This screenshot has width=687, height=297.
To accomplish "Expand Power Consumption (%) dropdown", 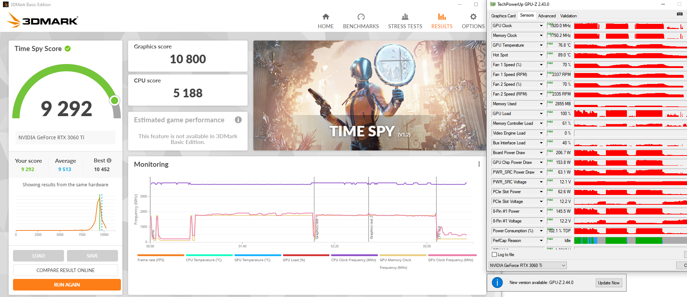I will coord(541,231).
